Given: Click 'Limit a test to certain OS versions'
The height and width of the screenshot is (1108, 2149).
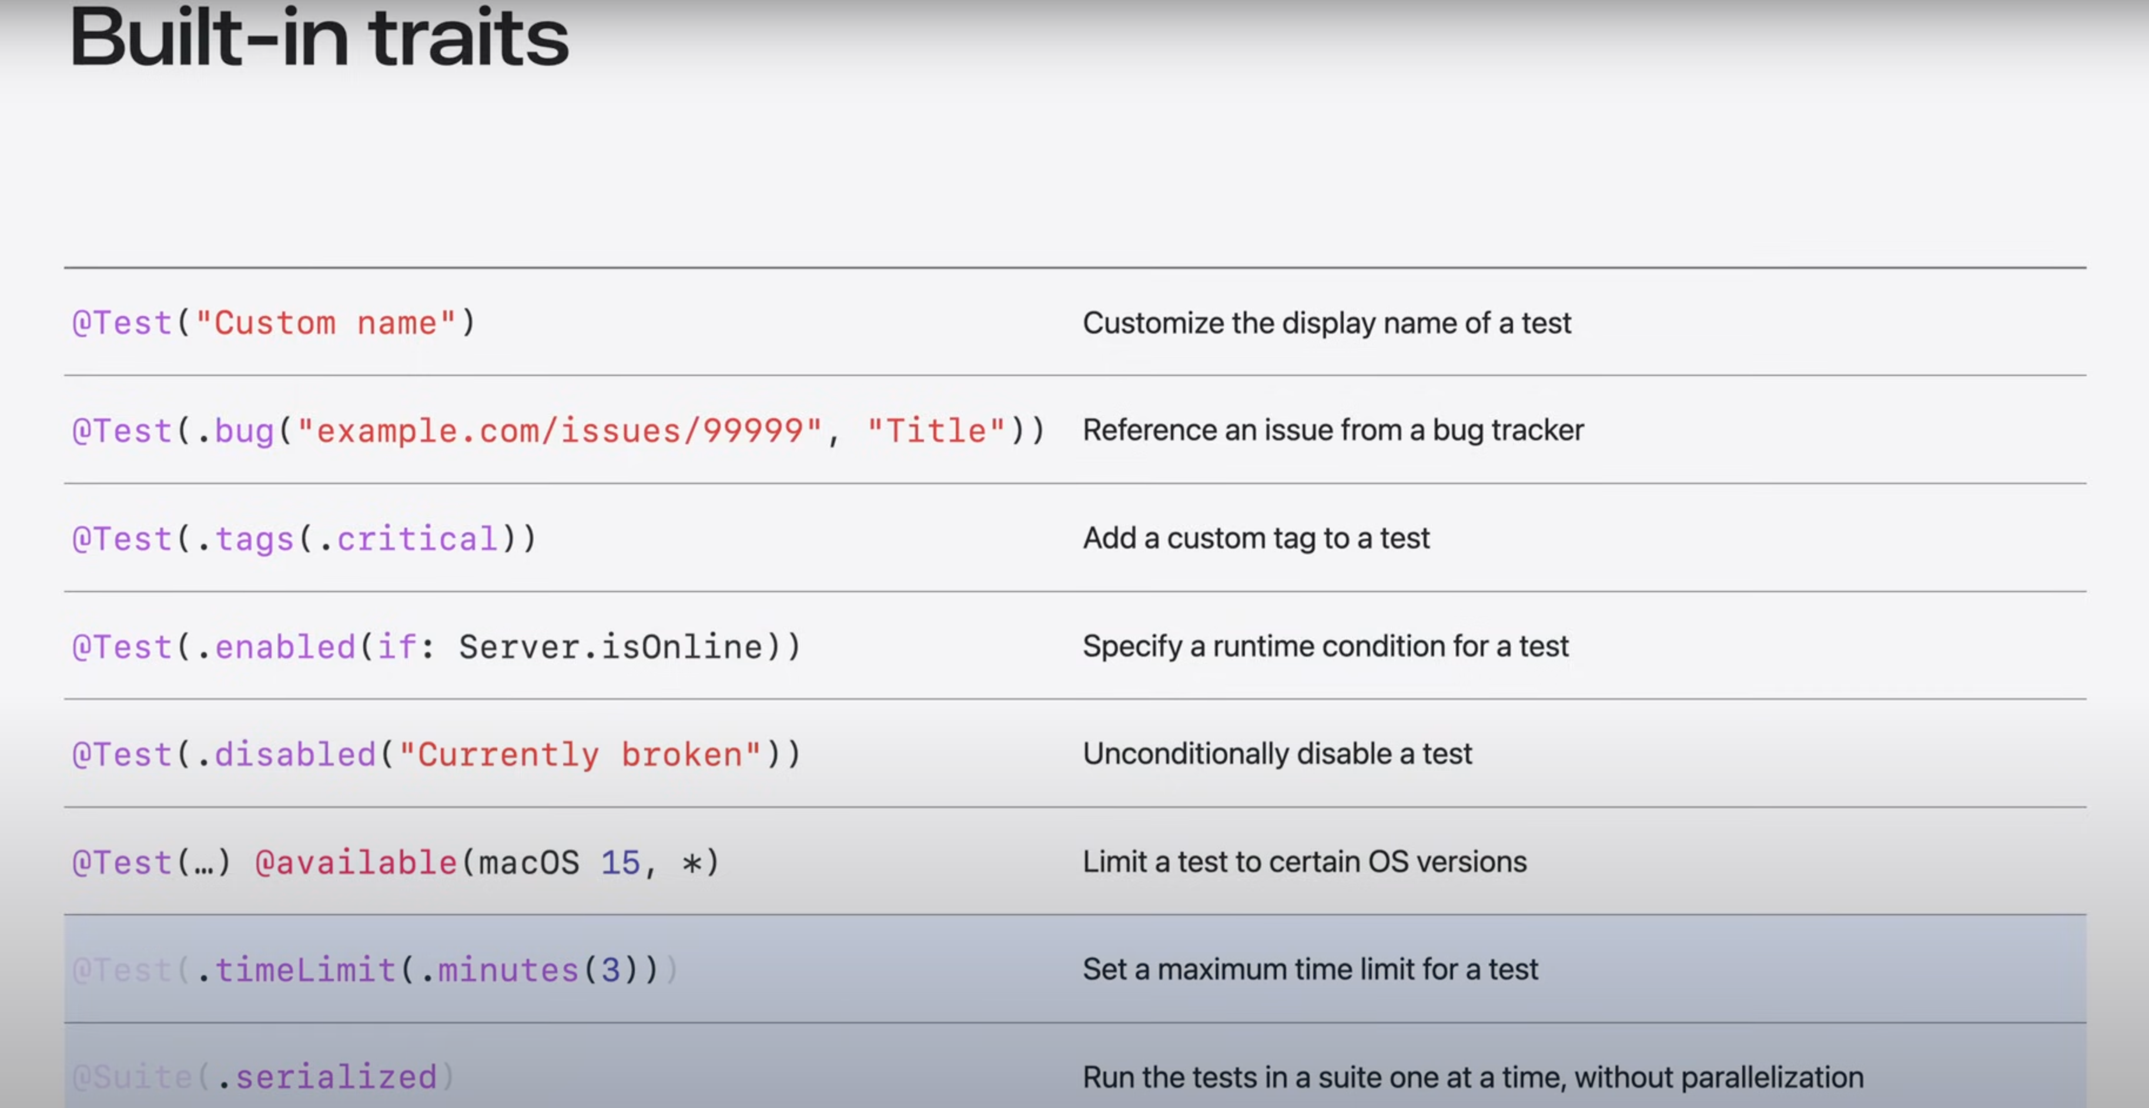Looking at the screenshot, I should [1304, 861].
